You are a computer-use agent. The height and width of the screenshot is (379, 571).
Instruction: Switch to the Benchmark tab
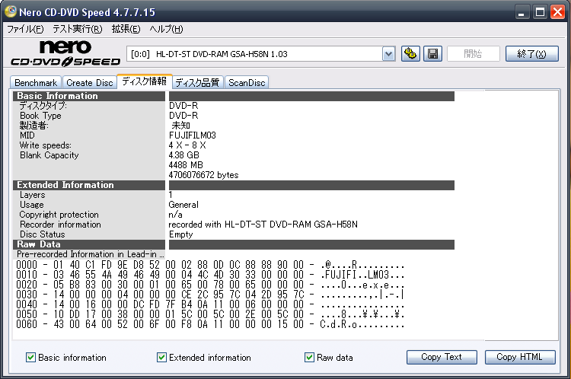point(36,83)
